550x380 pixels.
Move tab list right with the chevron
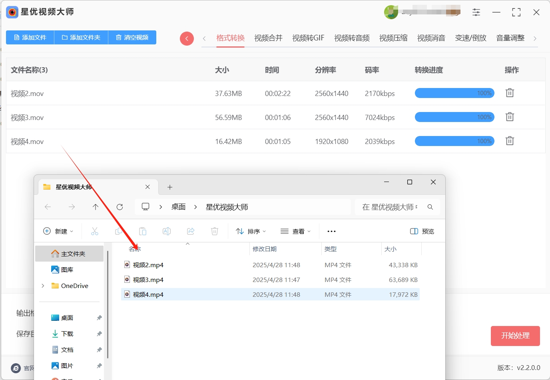[x=535, y=38]
